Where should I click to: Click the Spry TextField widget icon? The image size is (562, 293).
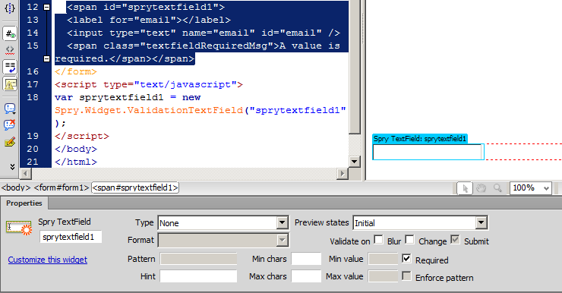[x=19, y=228]
